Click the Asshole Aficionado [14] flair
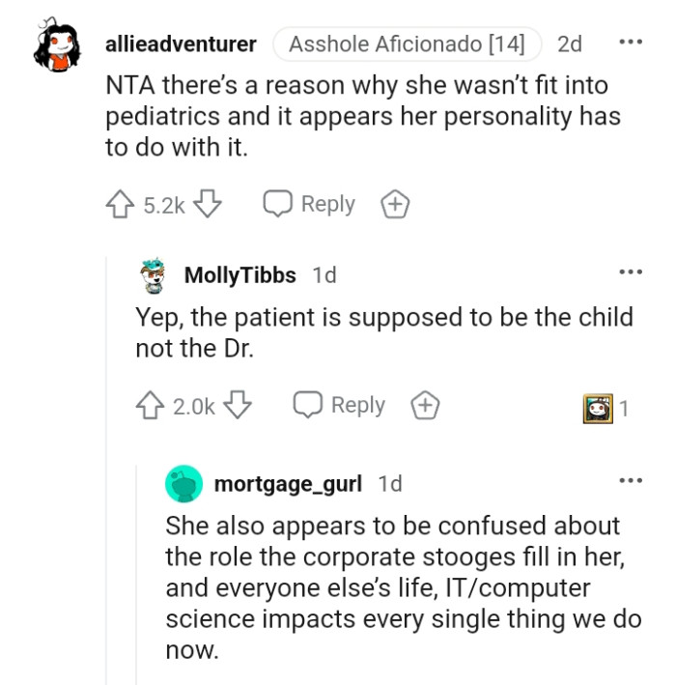The image size is (676, 685). pyautogui.click(x=407, y=44)
